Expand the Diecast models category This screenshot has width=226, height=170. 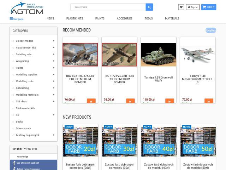click(54, 41)
